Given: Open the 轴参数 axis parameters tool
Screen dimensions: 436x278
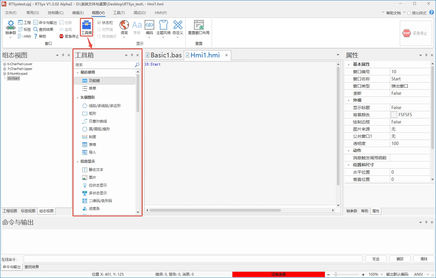Looking at the screenshot, I should pyautogui.click(x=10, y=29).
